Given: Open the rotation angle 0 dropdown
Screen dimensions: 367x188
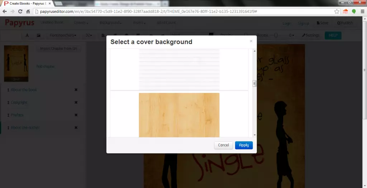Looking at the screenshot, I should click(x=291, y=35).
